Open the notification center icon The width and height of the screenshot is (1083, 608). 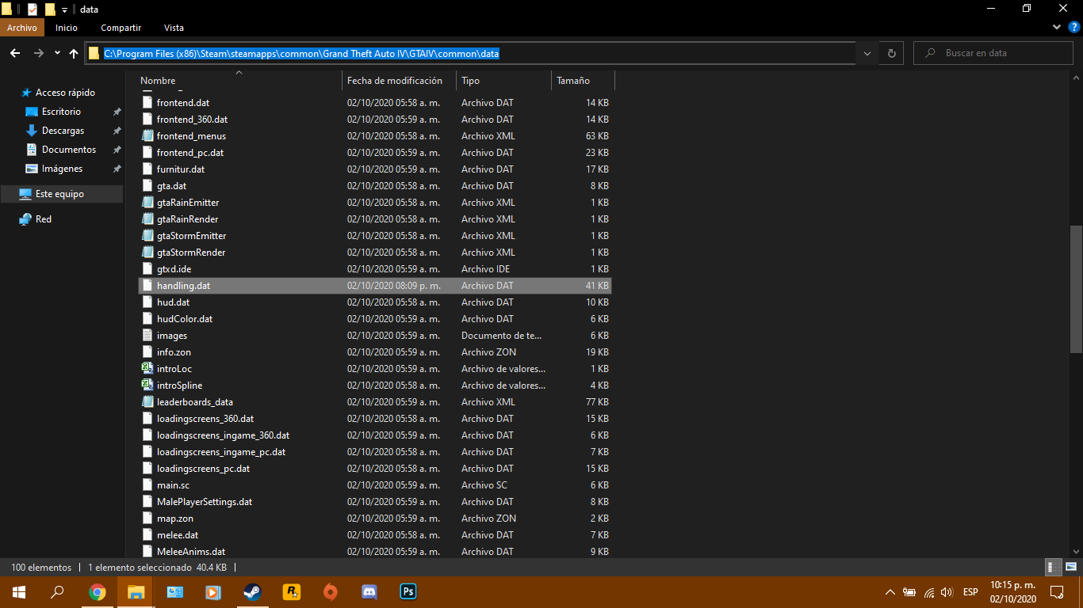[1057, 592]
